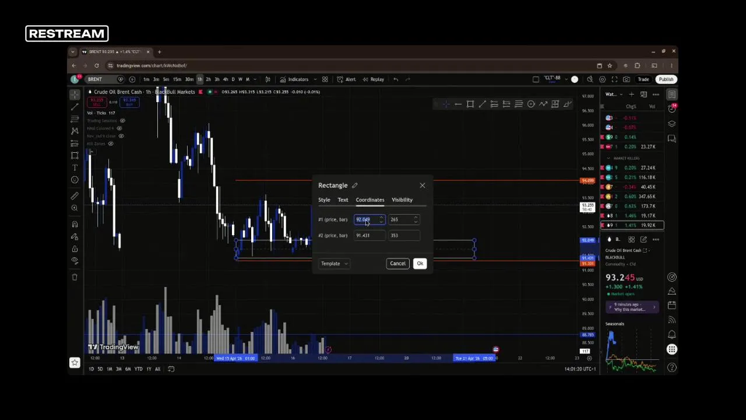Select the 4h timeframe
The height and width of the screenshot is (420, 746).
click(226, 79)
